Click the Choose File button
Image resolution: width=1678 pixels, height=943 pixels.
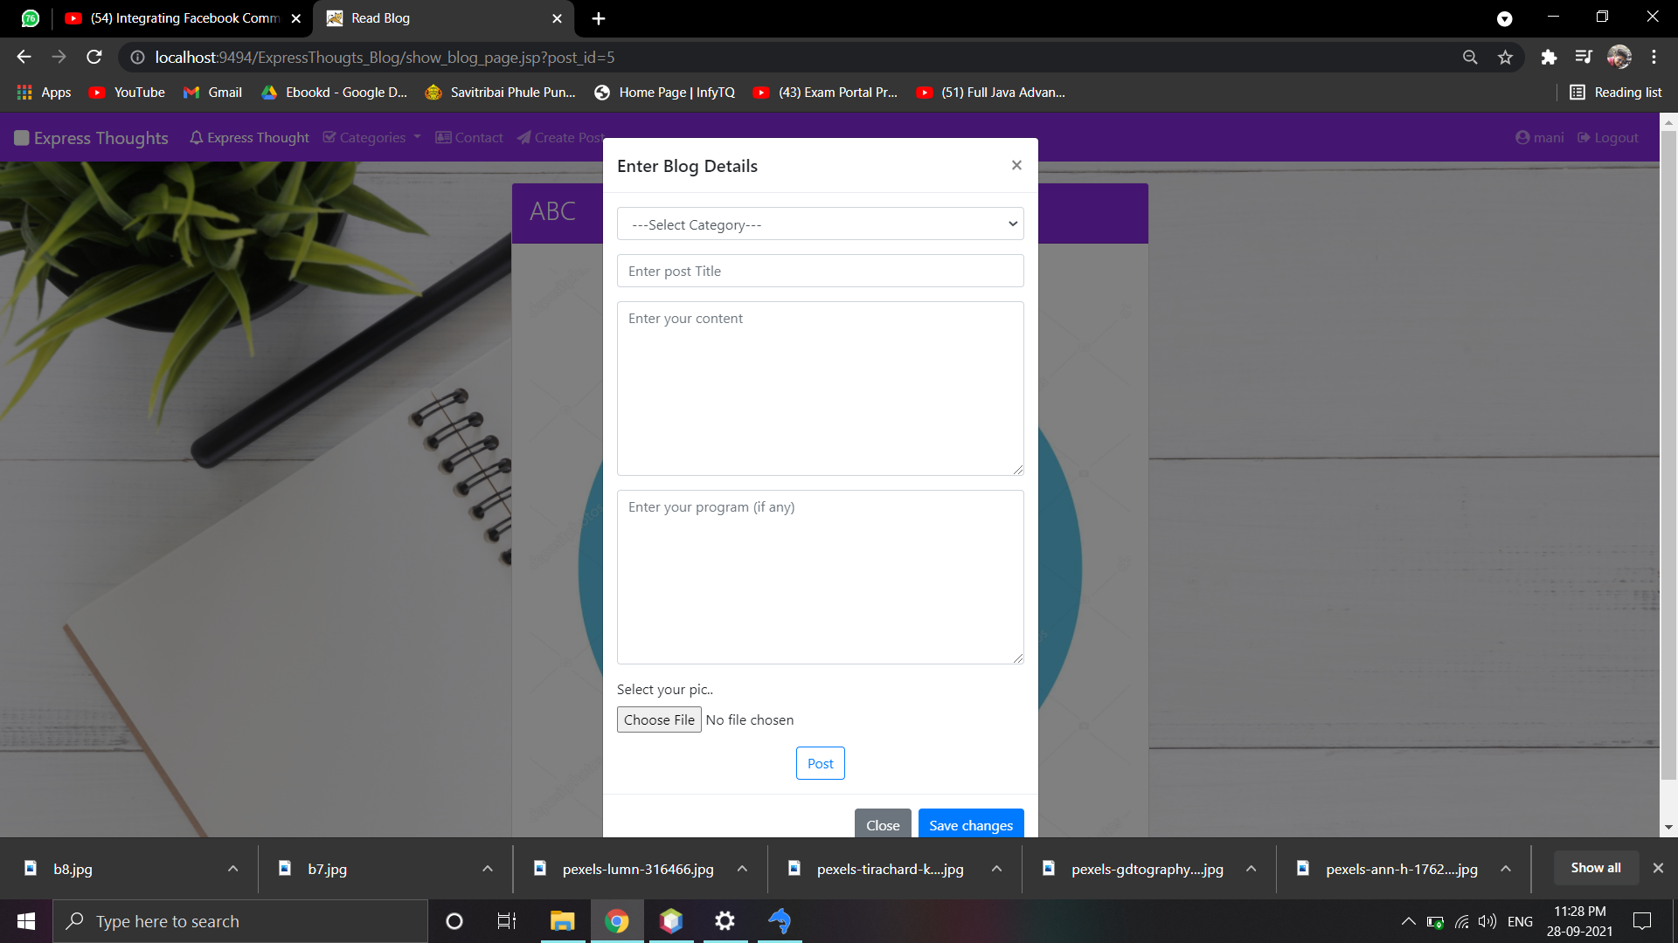coord(659,719)
